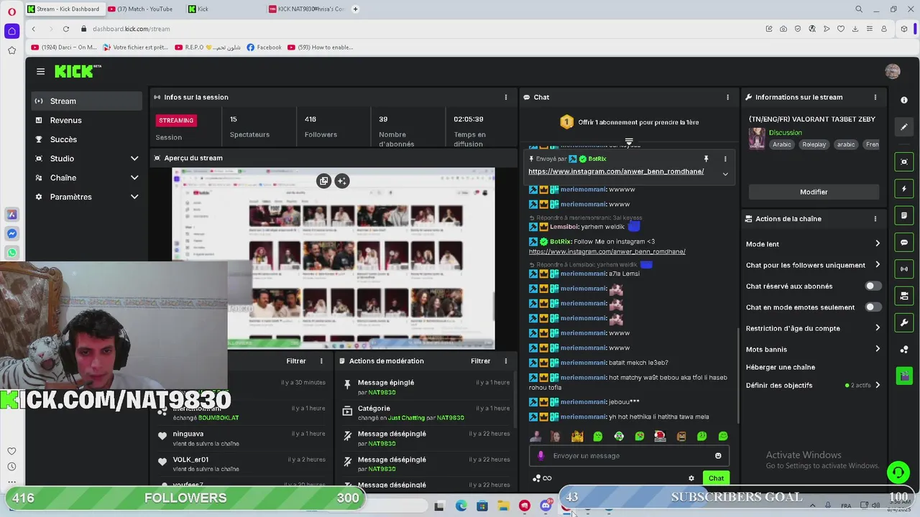920x517 pixels.
Task: Click the Envoyer un message input field
Action: tap(629, 456)
